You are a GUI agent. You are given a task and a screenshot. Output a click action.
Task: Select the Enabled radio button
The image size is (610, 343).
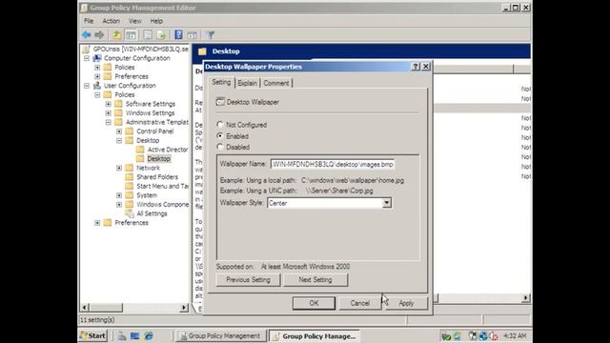[220, 136]
